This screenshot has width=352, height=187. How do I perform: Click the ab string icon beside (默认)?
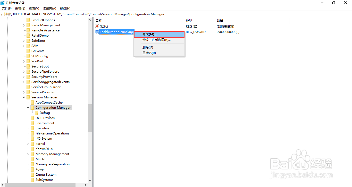click(97, 26)
